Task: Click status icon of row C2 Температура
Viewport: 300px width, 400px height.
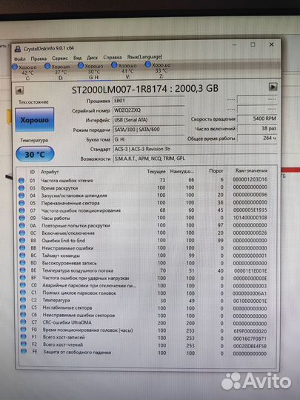Action: 23,300
